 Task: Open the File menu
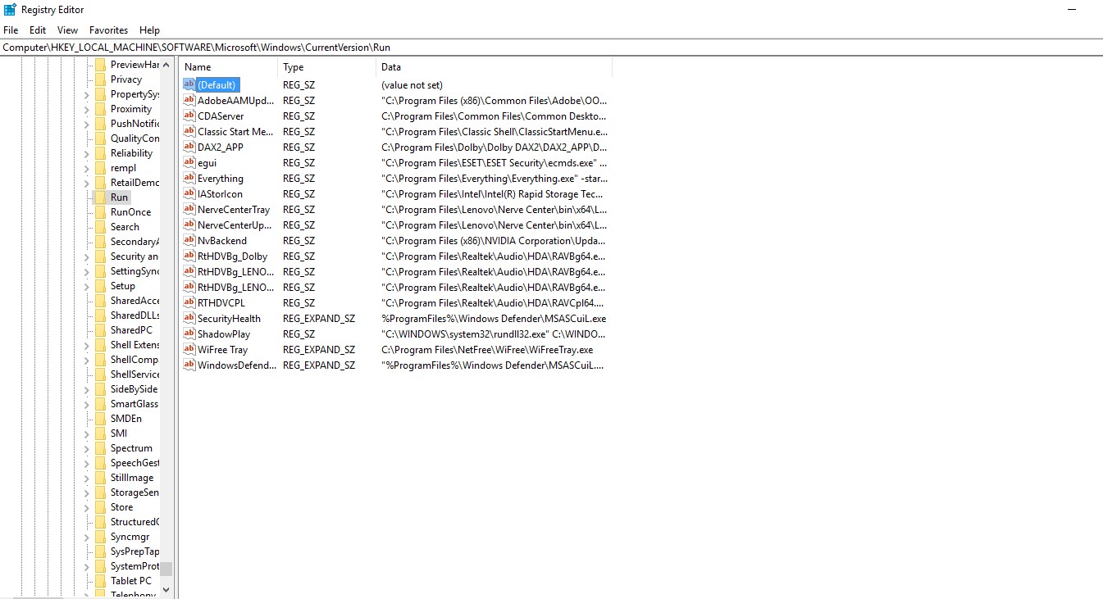tap(11, 30)
